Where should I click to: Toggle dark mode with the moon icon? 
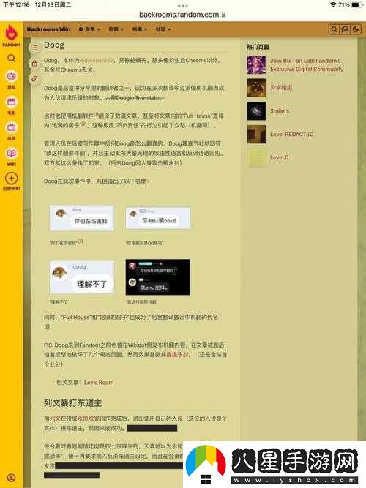(x=356, y=29)
